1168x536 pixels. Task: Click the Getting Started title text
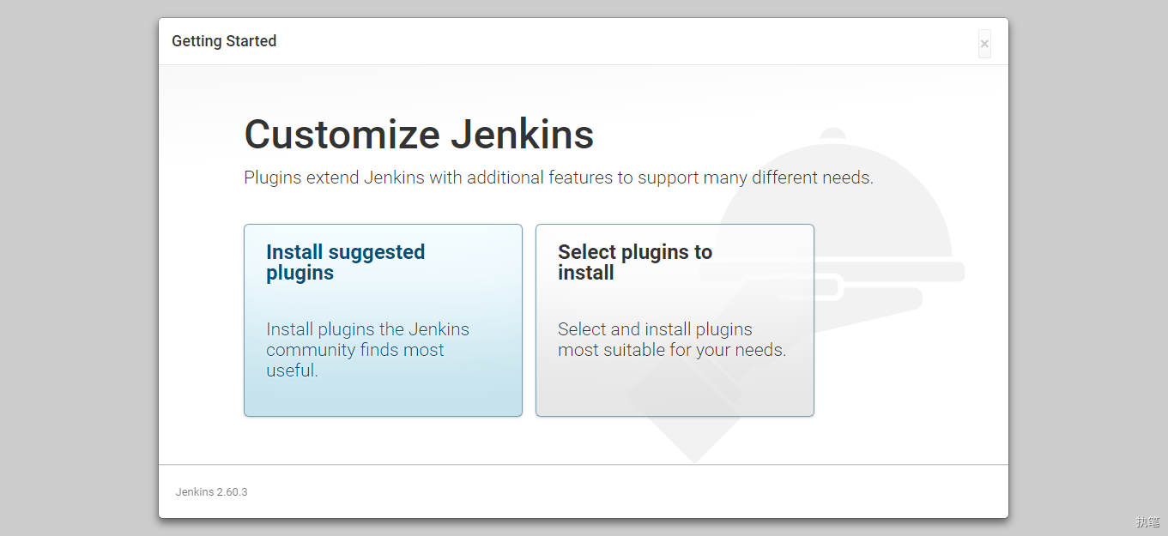(224, 41)
